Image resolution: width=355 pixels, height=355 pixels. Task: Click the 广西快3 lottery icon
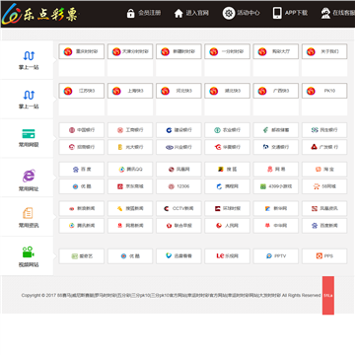[262, 91]
